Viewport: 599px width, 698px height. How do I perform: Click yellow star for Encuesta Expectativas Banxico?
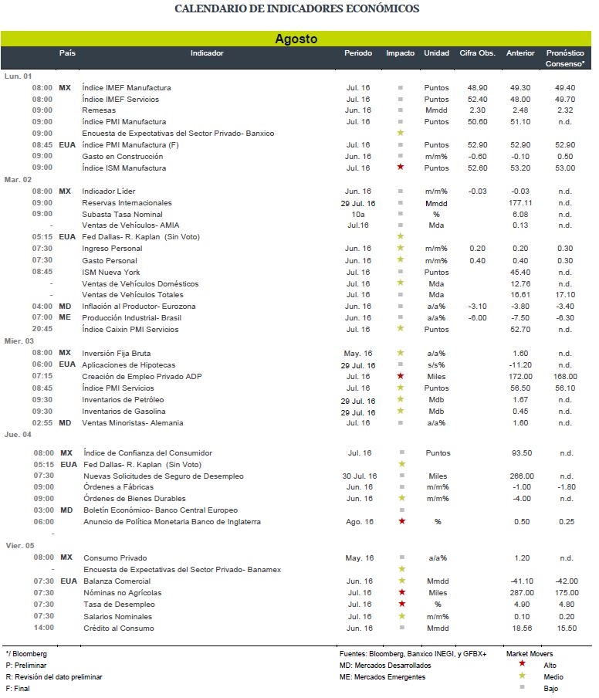[400, 133]
